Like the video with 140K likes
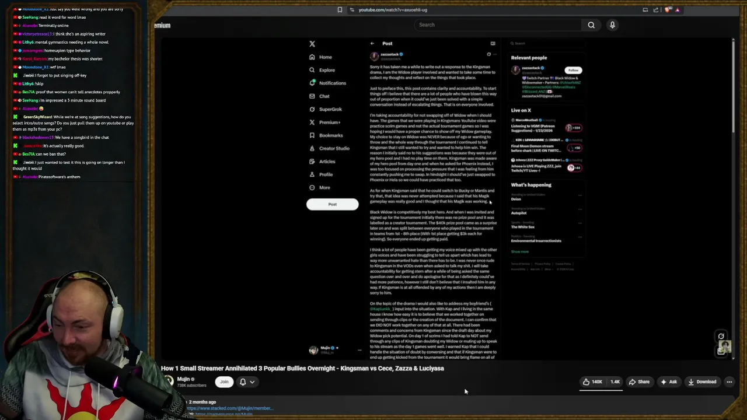The image size is (747, 420). click(592, 382)
